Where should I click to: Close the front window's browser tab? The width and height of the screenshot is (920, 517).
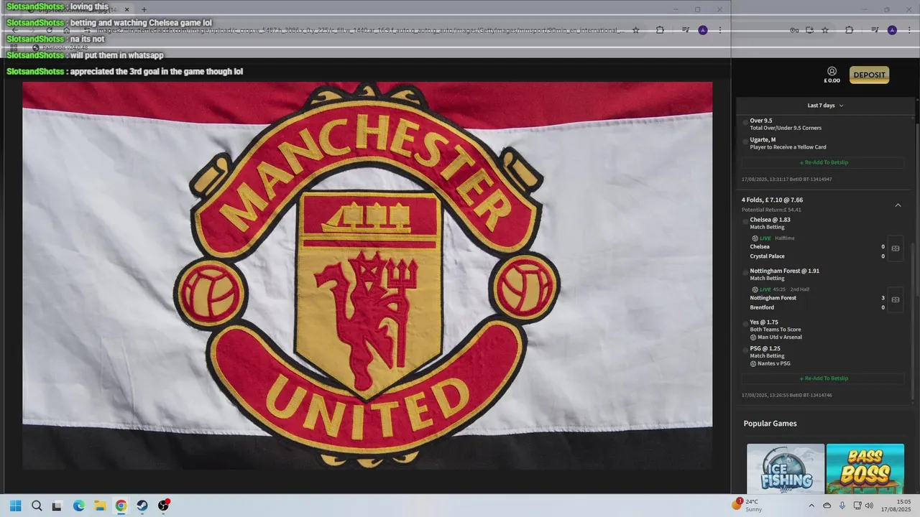(127, 9)
